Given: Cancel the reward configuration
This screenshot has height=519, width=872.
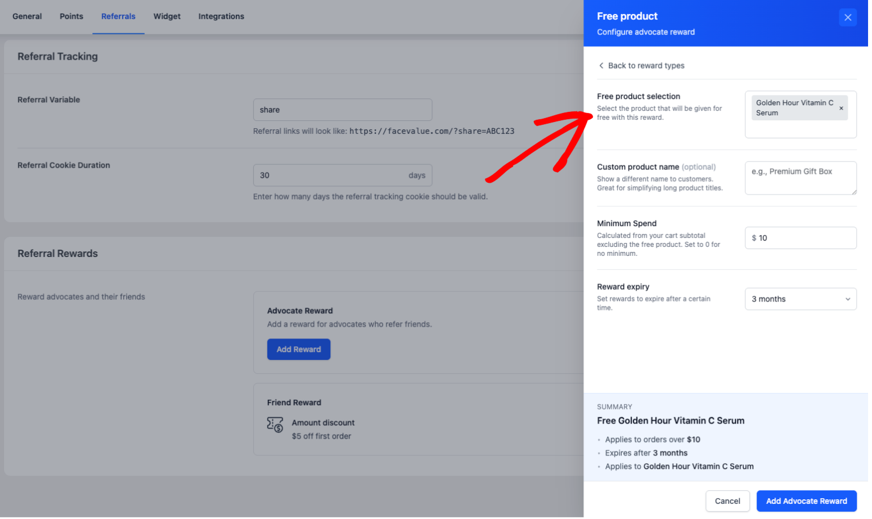Looking at the screenshot, I should click(727, 501).
